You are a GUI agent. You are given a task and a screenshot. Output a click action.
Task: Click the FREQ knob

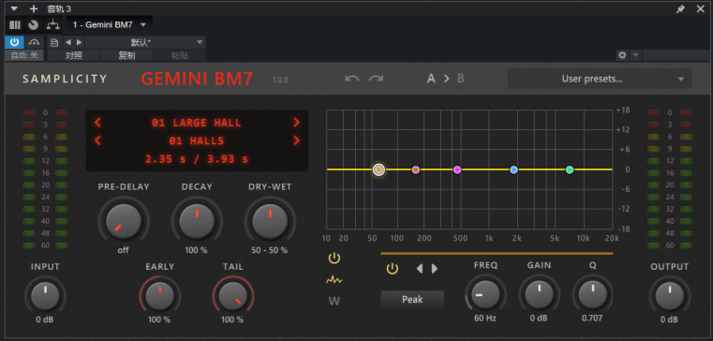(485, 294)
